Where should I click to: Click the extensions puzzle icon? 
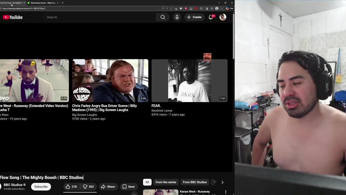[x=201, y=8]
